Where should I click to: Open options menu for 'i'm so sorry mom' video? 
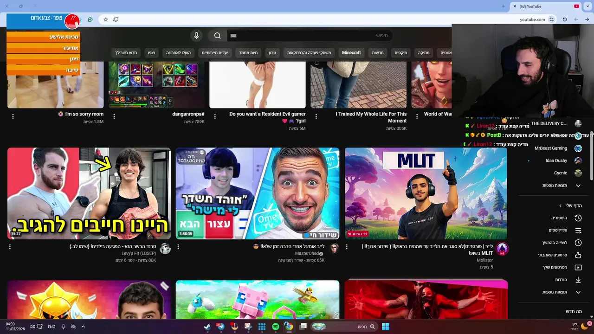(x=13, y=116)
